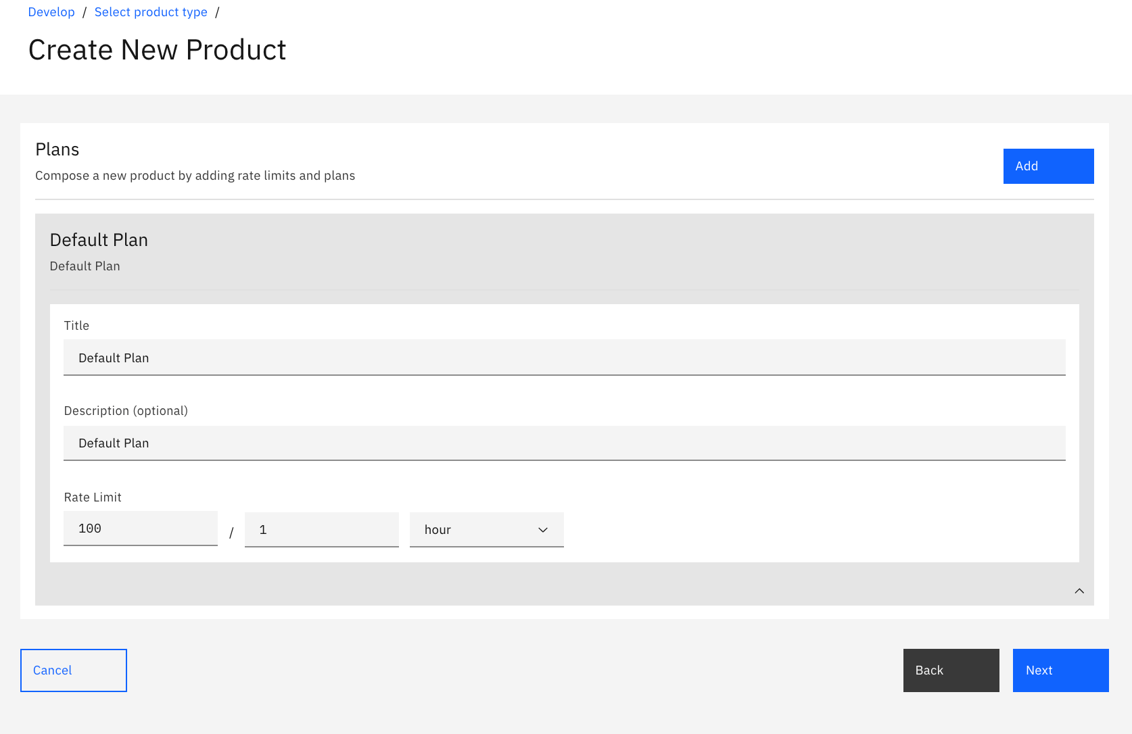1132x734 pixels.
Task: Select the Default Plan heading
Action: (99, 239)
